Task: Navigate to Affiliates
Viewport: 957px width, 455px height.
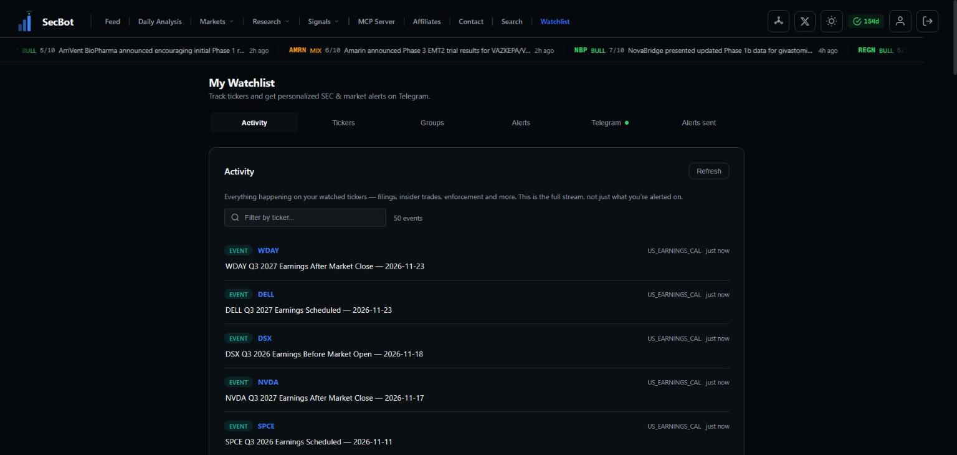Action: pos(427,21)
